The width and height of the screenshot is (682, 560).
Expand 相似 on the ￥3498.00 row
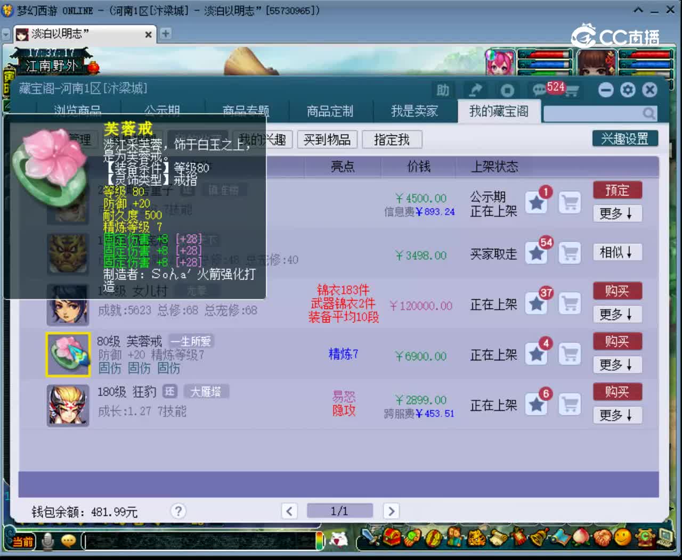pos(617,252)
